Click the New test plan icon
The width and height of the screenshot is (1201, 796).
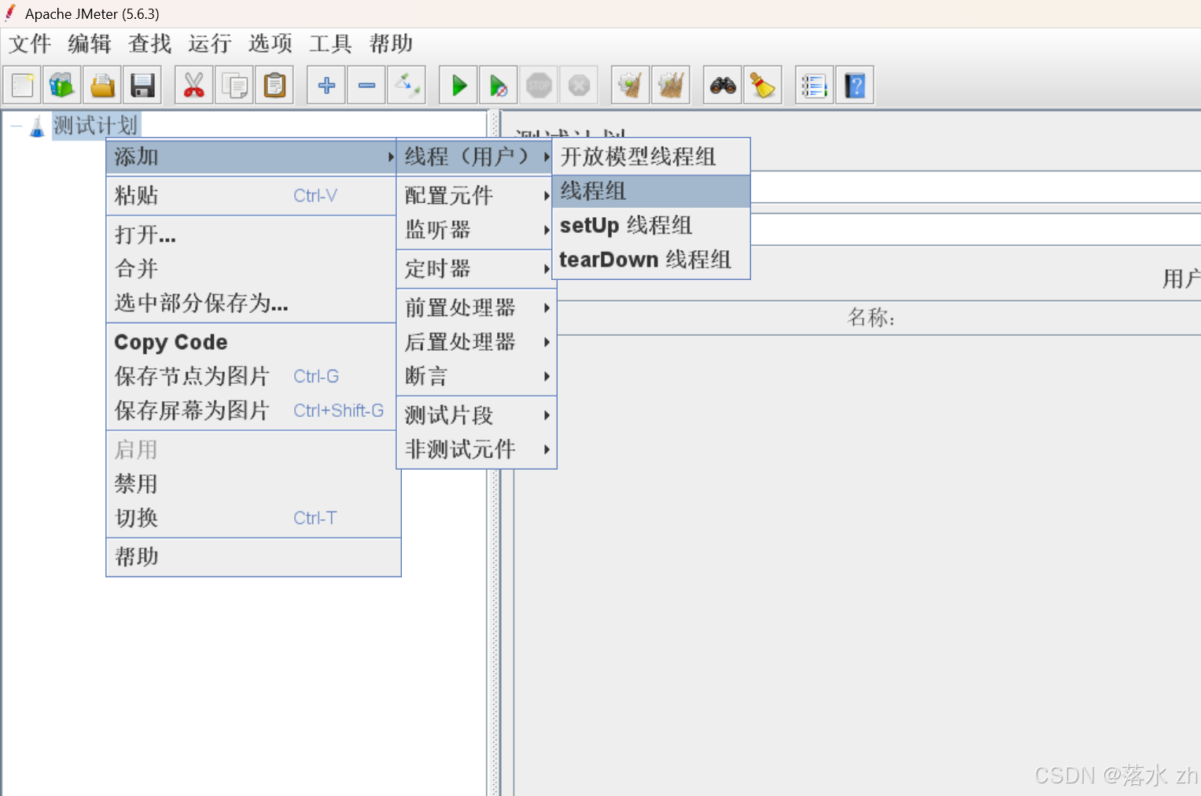click(23, 85)
